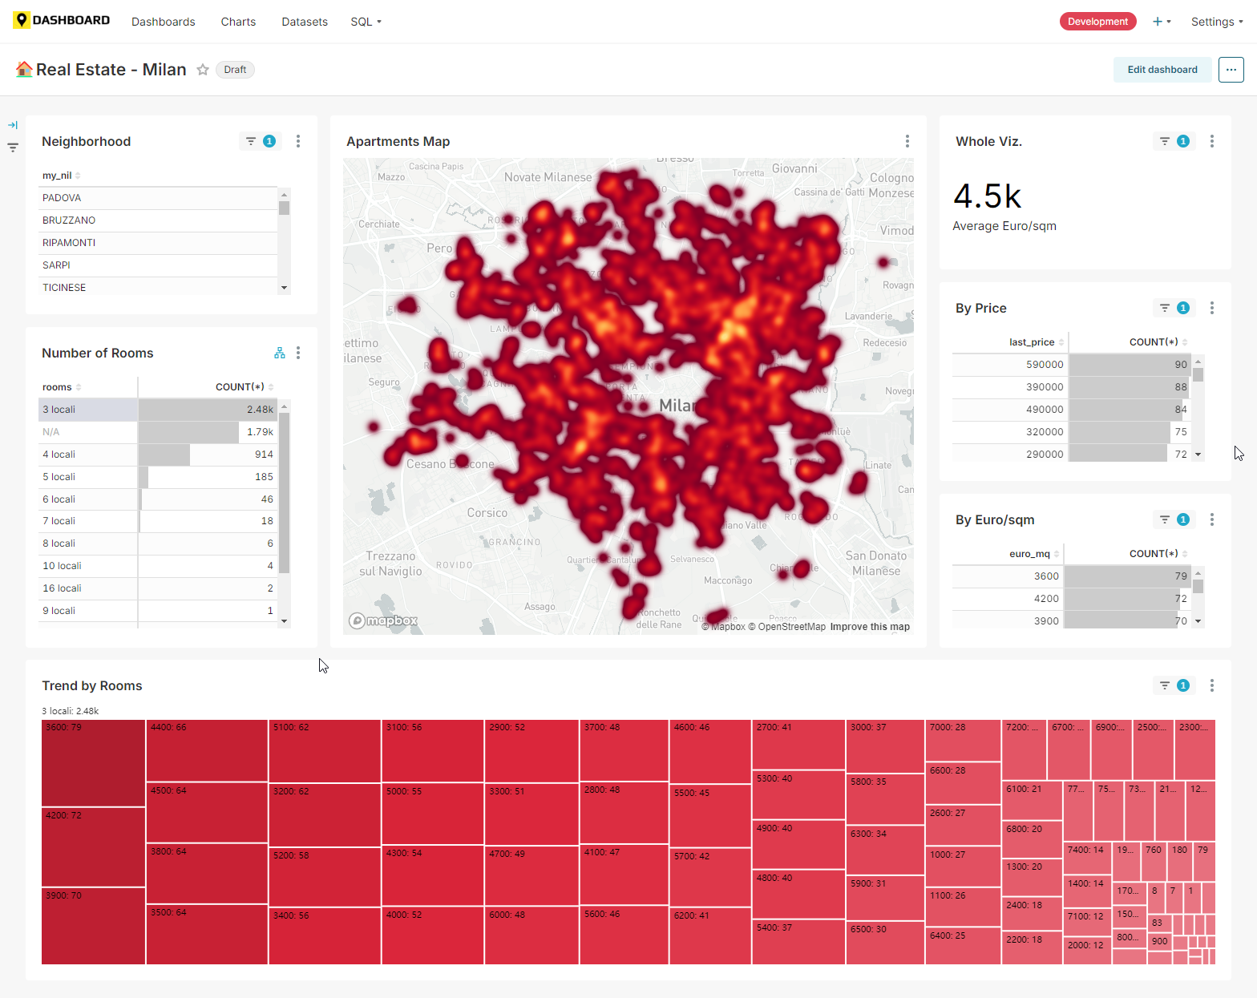Select TICINESE in Neighborhood list
The width and height of the screenshot is (1257, 998).
[160, 286]
